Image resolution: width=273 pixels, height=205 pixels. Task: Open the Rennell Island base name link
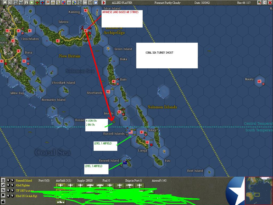24,180
